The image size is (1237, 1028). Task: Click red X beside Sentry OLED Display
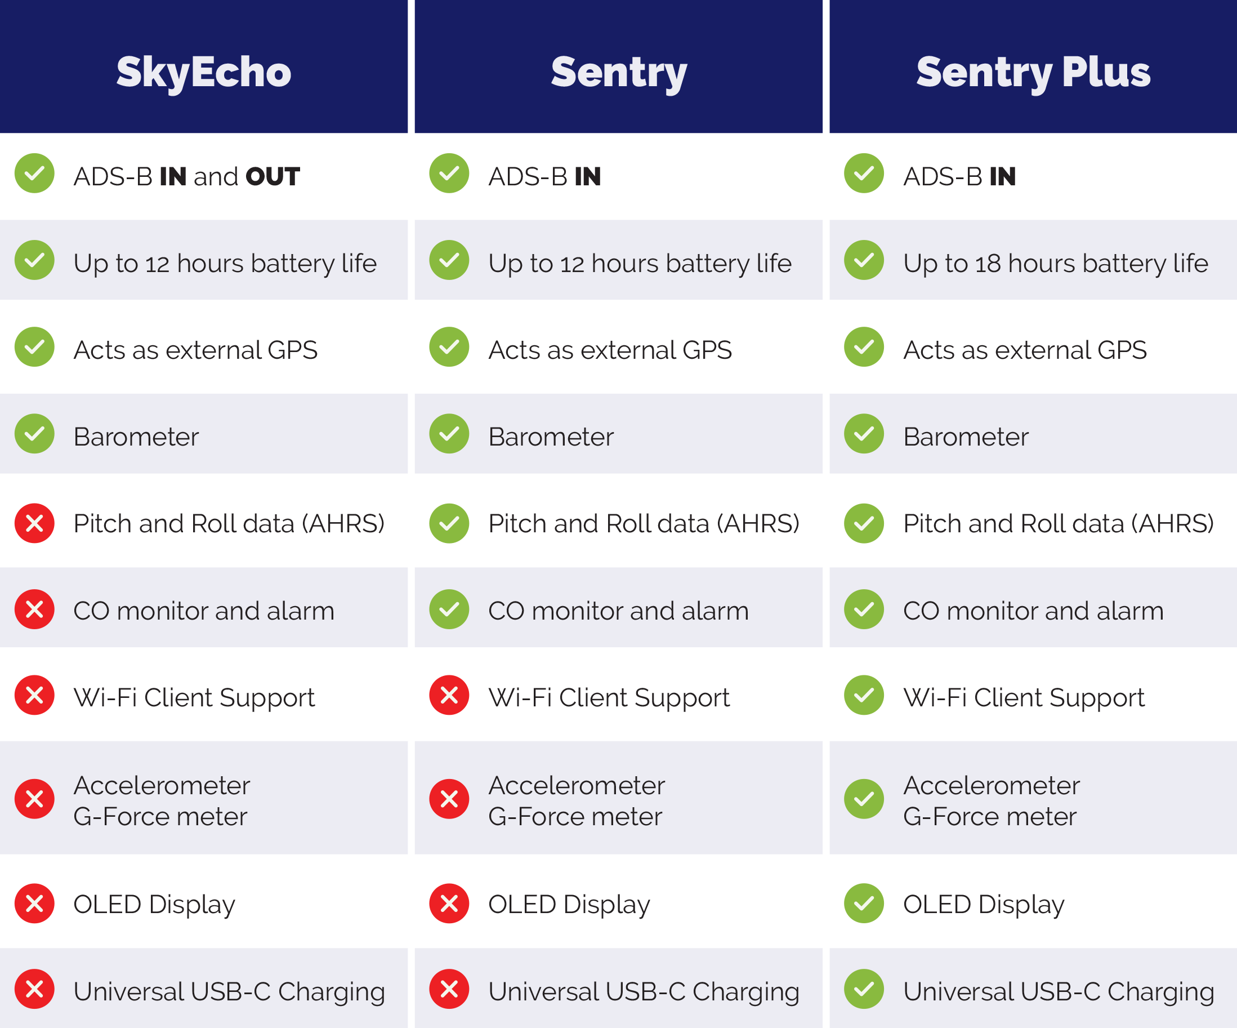pyautogui.click(x=449, y=903)
